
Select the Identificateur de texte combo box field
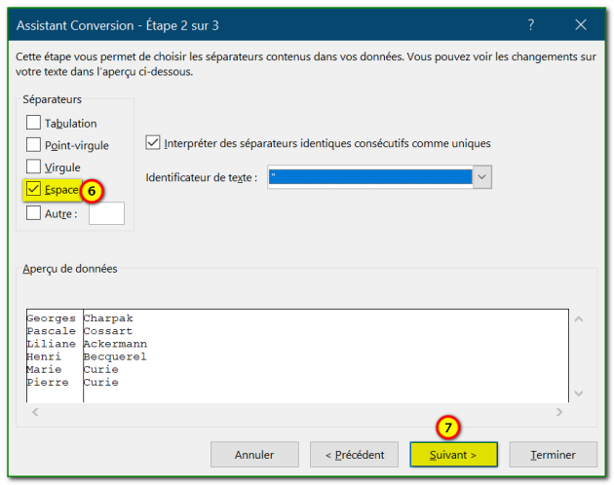tap(368, 177)
